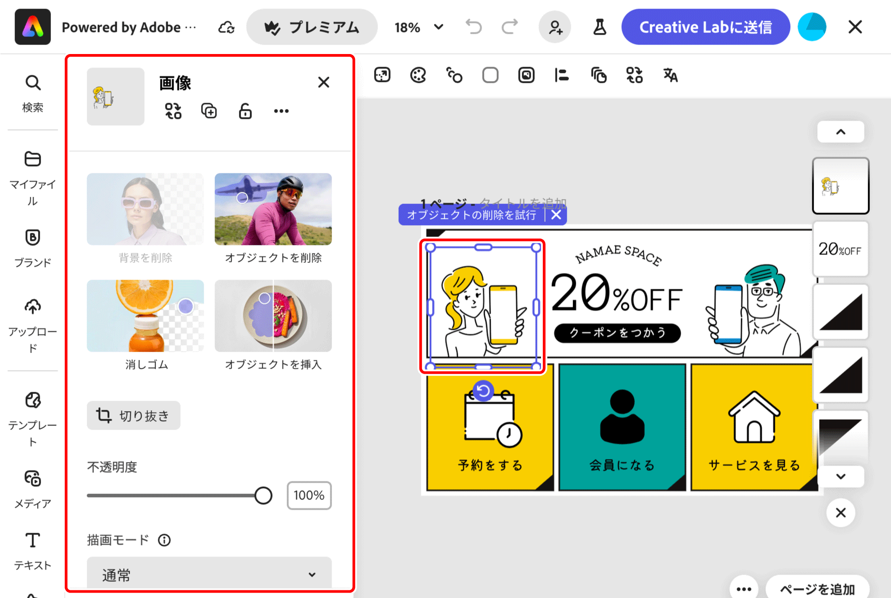Click the cloud sync status icon
The height and width of the screenshot is (598, 891).
click(226, 27)
